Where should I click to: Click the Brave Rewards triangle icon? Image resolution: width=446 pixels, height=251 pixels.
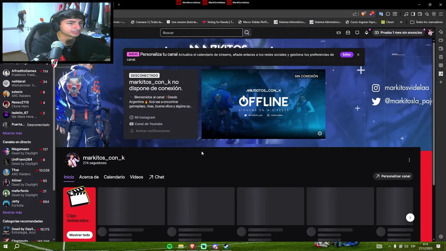tap(371, 14)
